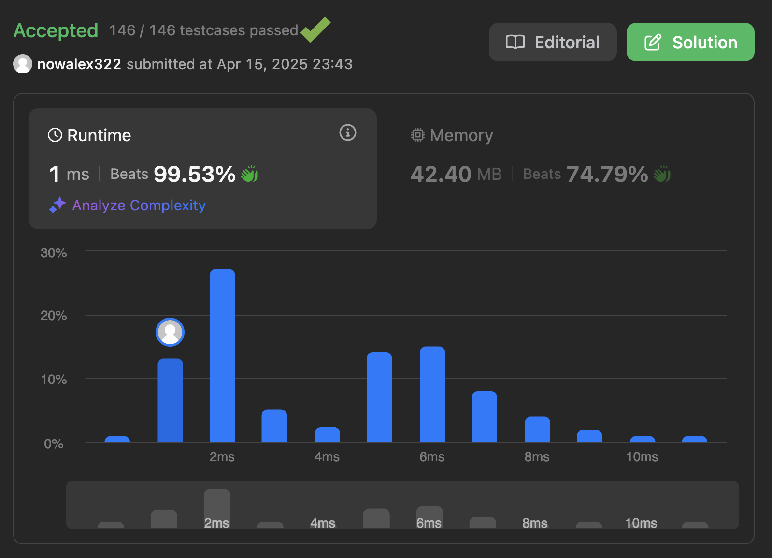Select the Runtime stats card
This screenshot has height=558, width=772.
pos(202,169)
